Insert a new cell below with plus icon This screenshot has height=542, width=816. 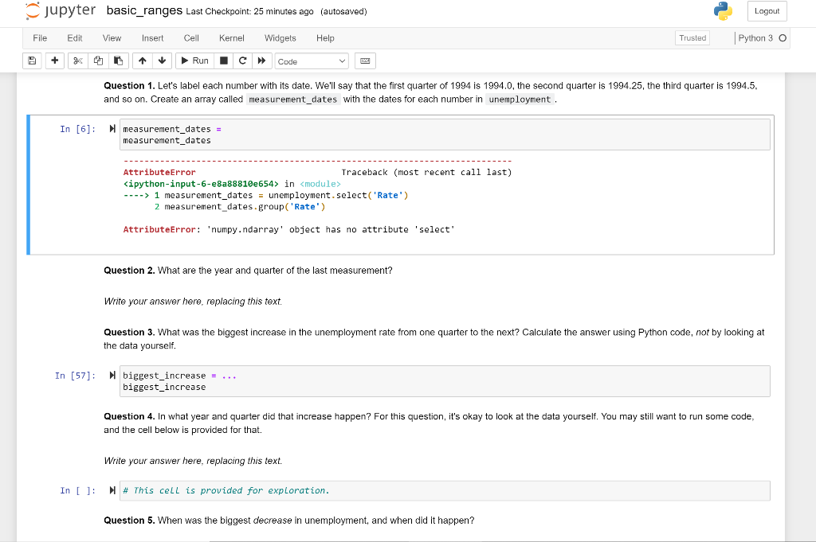(54, 60)
